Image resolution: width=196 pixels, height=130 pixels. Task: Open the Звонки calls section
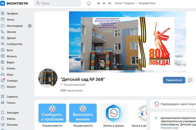click(11, 32)
